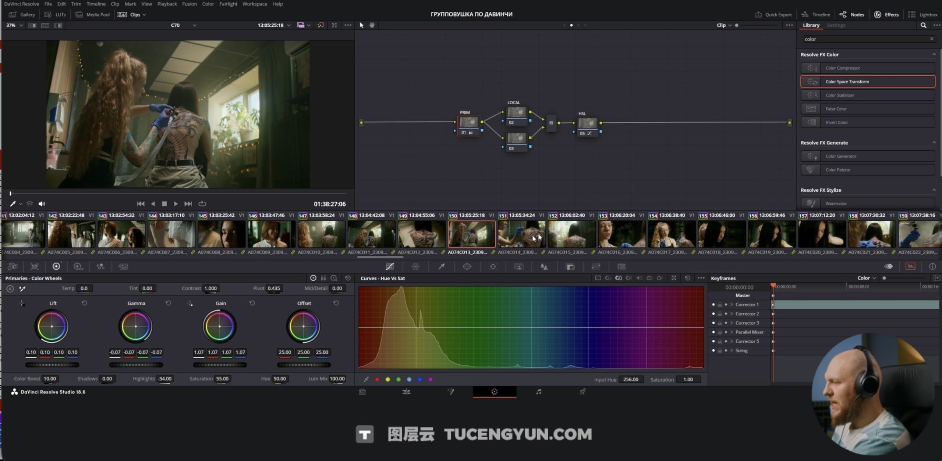Toggle auto balance A button in Primaries

pos(10,289)
